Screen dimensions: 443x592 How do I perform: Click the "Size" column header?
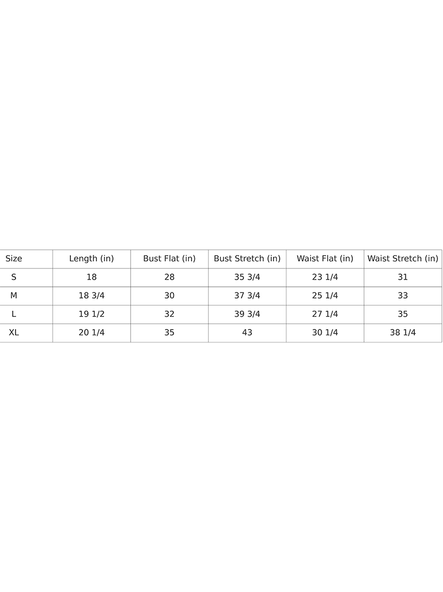pyautogui.click(x=14, y=259)
